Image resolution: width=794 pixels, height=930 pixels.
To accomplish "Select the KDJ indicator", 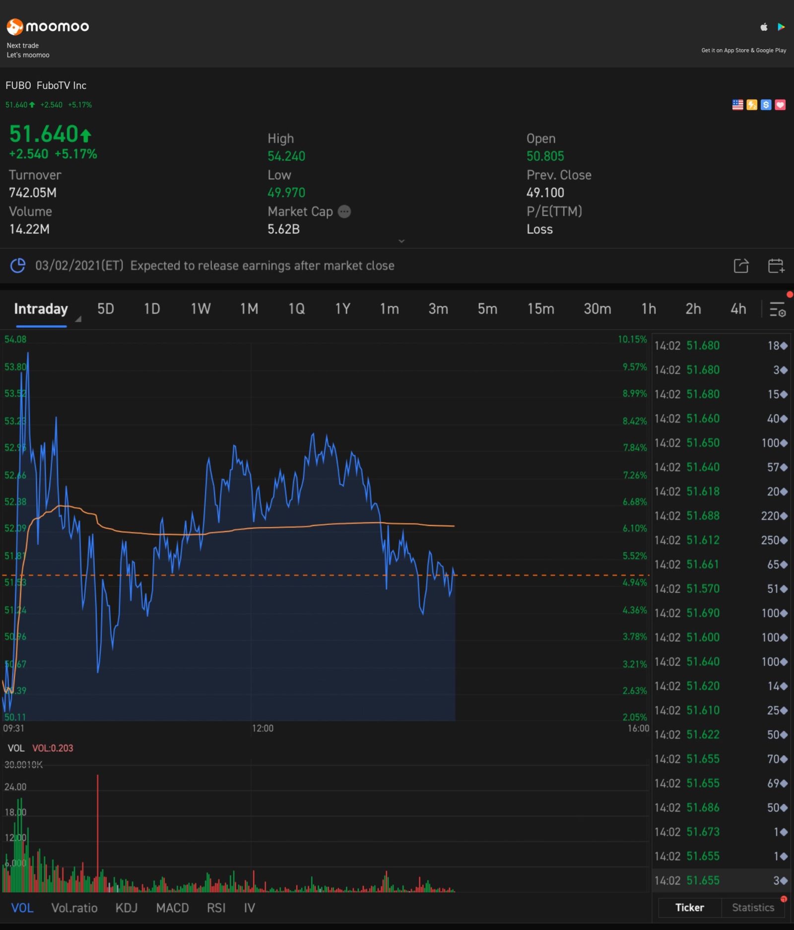I will [126, 908].
